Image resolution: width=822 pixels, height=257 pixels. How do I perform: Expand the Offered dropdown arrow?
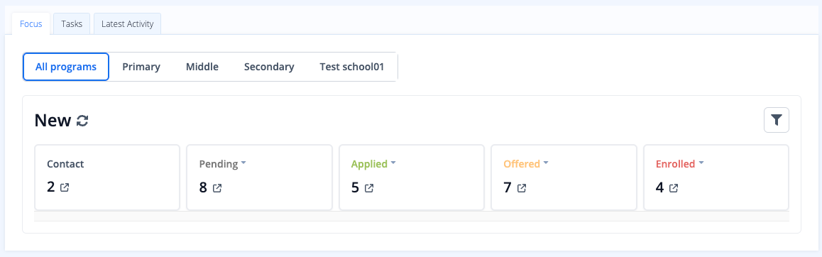point(546,163)
